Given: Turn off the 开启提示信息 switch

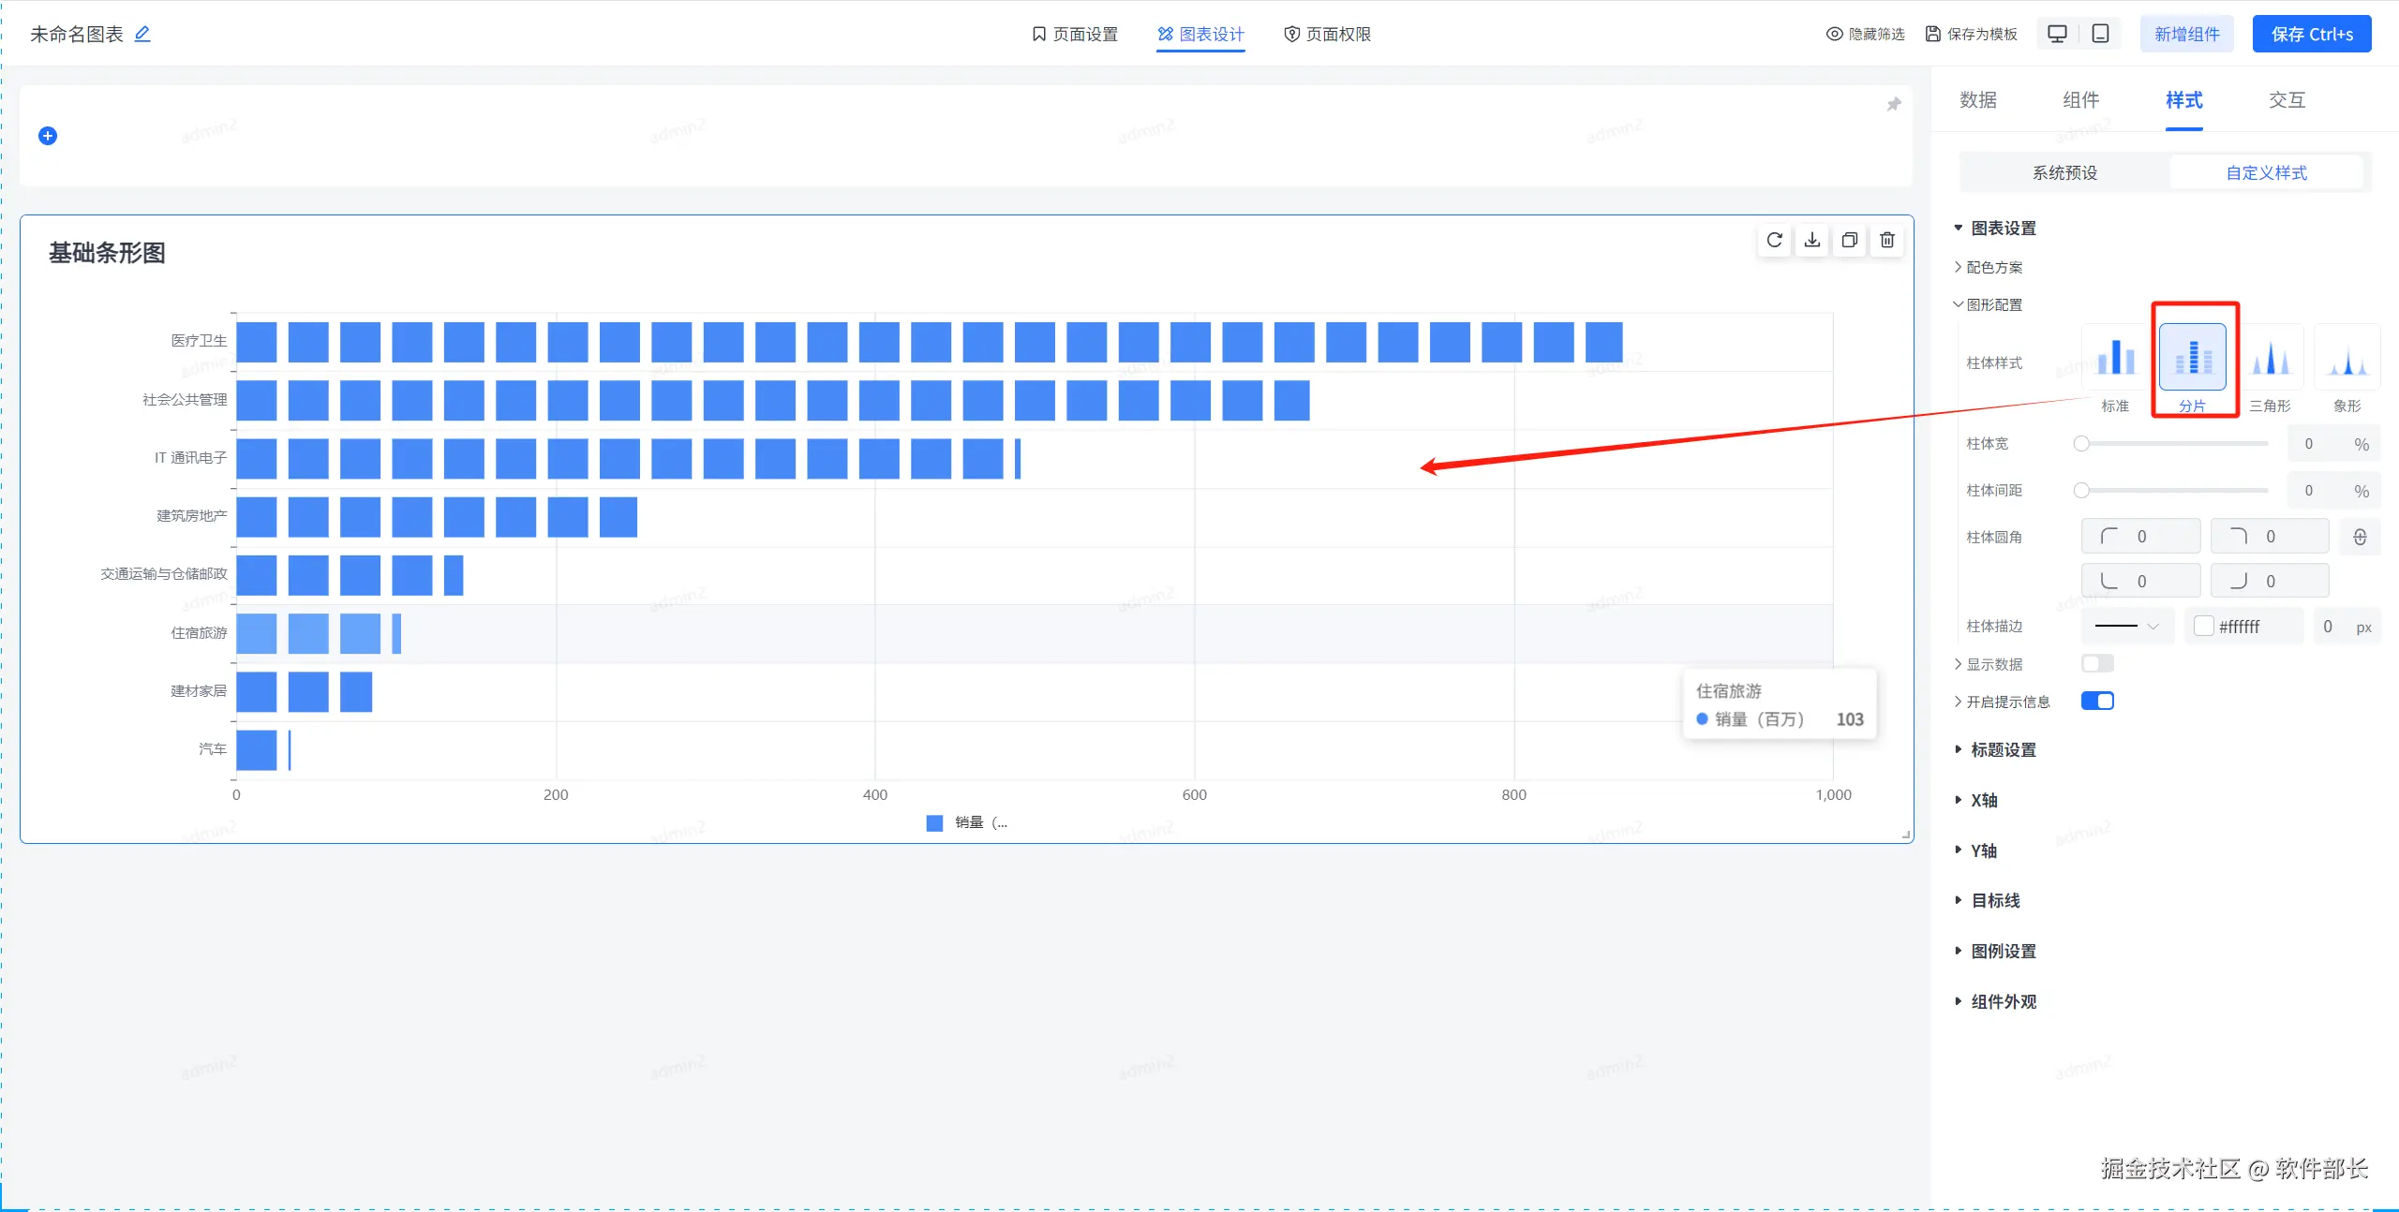Looking at the screenshot, I should pos(2097,702).
